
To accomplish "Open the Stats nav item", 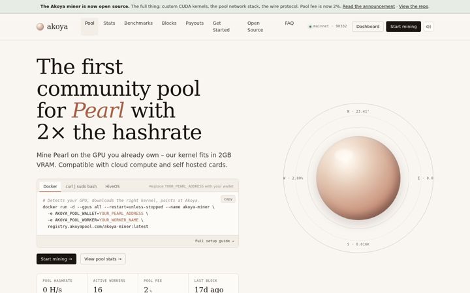I will pyautogui.click(x=109, y=23).
